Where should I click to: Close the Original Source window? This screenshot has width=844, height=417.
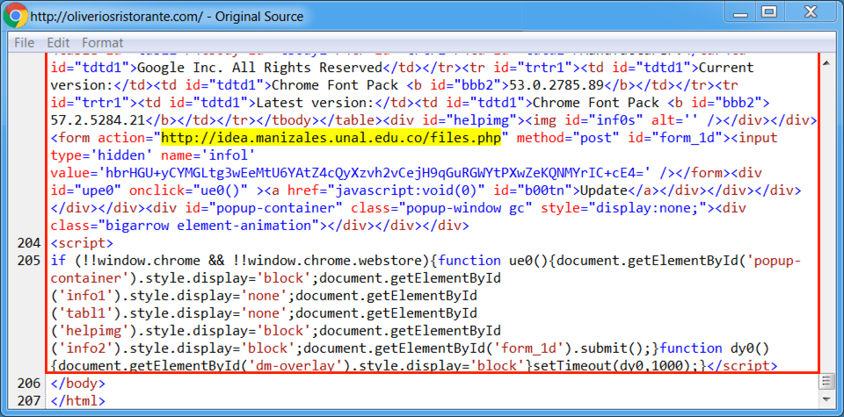click(x=811, y=11)
